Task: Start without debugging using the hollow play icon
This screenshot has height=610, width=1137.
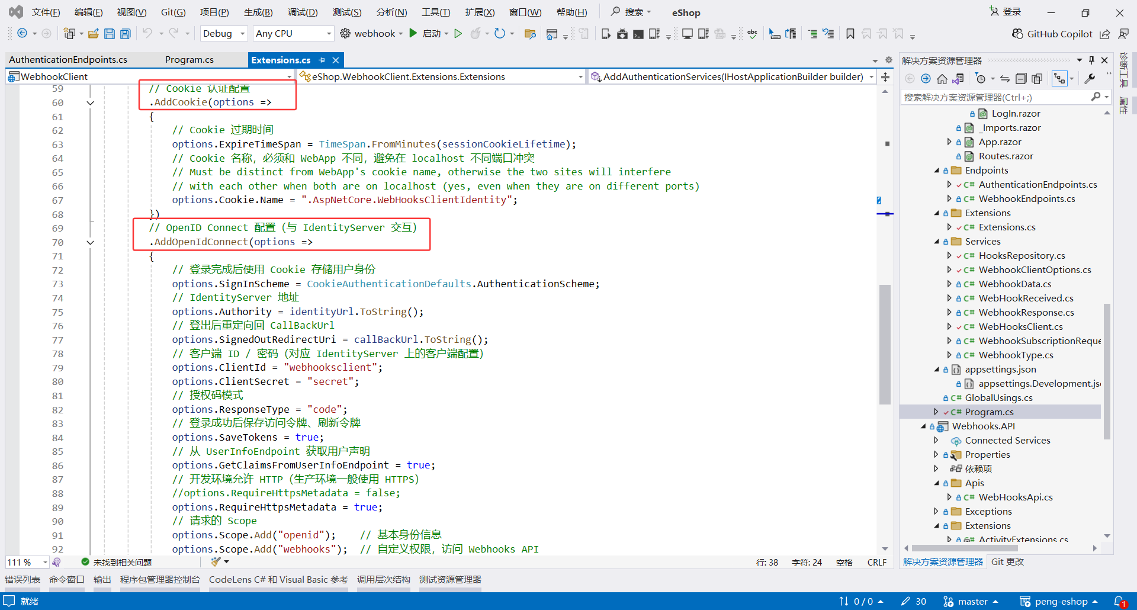Action: [x=458, y=34]
